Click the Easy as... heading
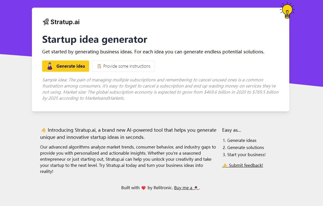Screen dimensions: 323x206 [232, 130]
